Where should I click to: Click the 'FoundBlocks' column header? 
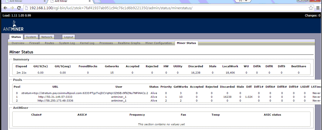(x=88, y=66)
